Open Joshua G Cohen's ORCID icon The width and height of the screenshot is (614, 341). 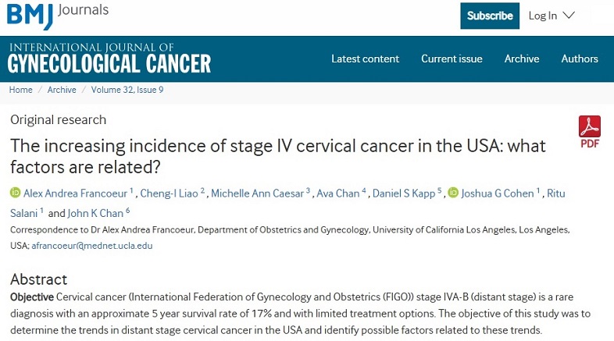click(454, 193)
